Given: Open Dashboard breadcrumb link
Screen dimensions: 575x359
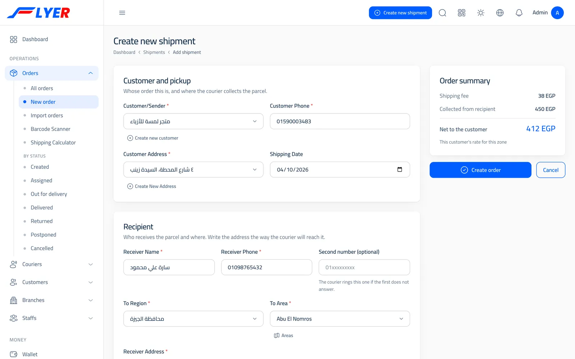Looking at the screenshot, I should pyautogui.click(x=124, y=52).
